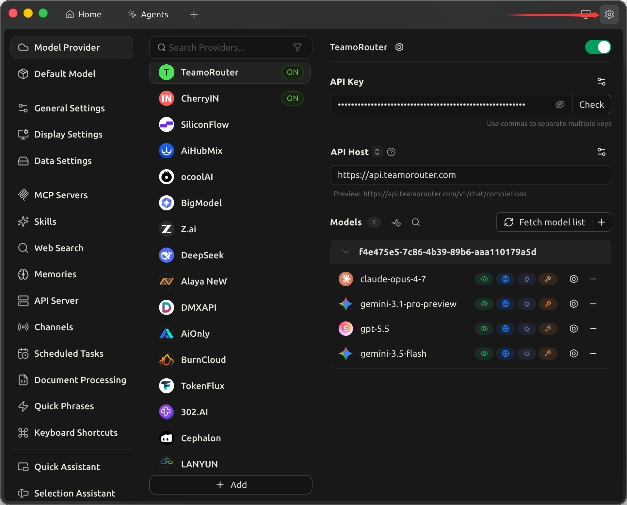Open API Host settings sliders icon
The image size is (627, 505).
click(x=601, y=152)
